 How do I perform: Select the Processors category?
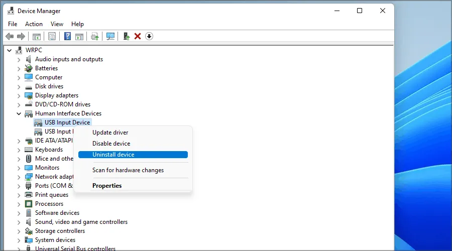pos(49,204)
